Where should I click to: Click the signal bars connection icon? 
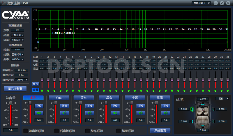[3, 3]
